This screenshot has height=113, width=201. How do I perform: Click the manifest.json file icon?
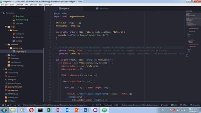tap(9, 62)
